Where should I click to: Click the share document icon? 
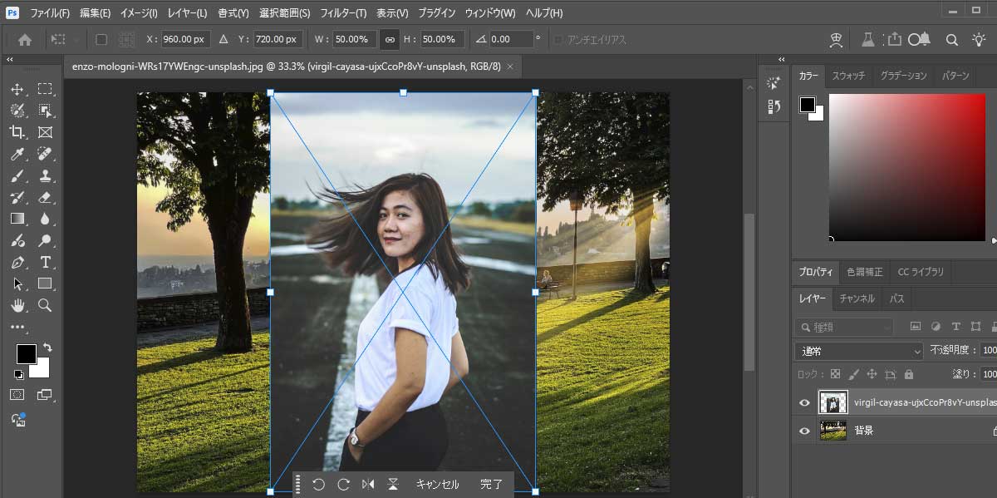(894, 39)
